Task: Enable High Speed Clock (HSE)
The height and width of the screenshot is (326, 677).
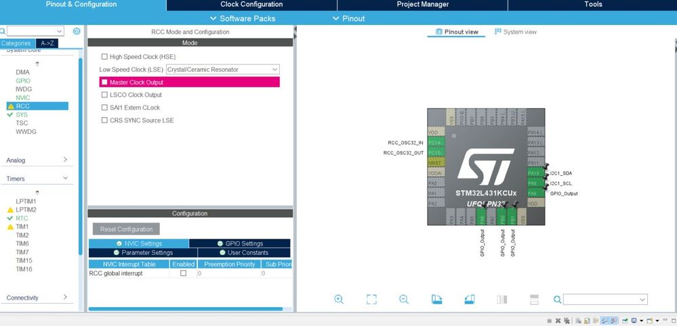Action: tap(104, 56)
